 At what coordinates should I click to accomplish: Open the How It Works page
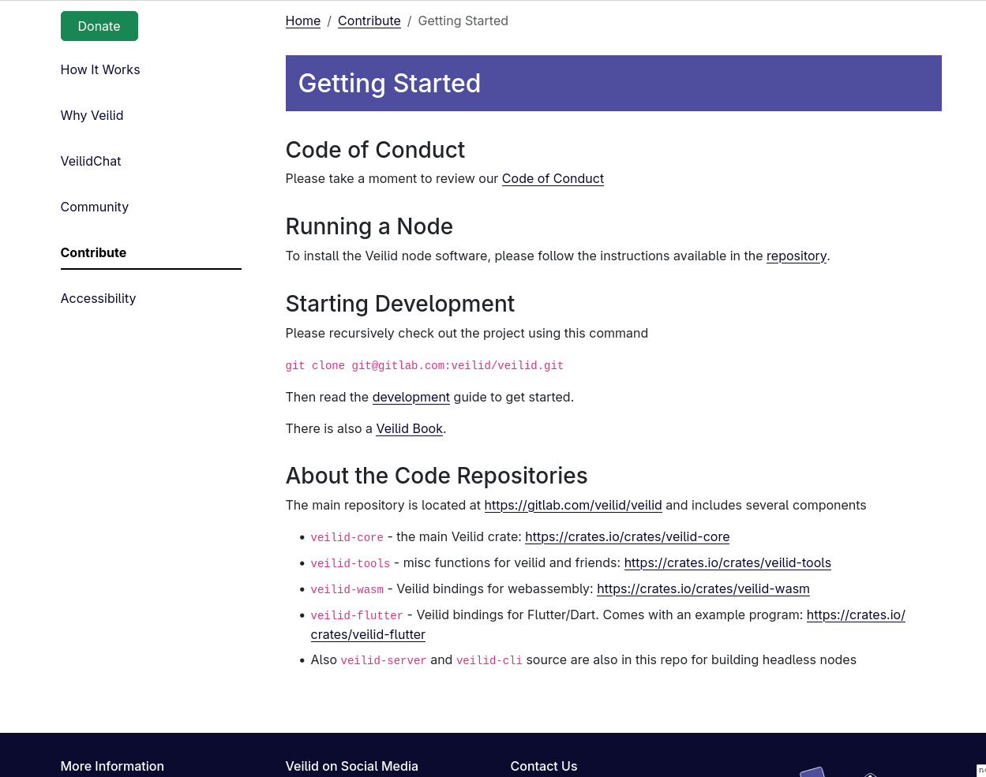pyautogui.click(x=100, y=70)
